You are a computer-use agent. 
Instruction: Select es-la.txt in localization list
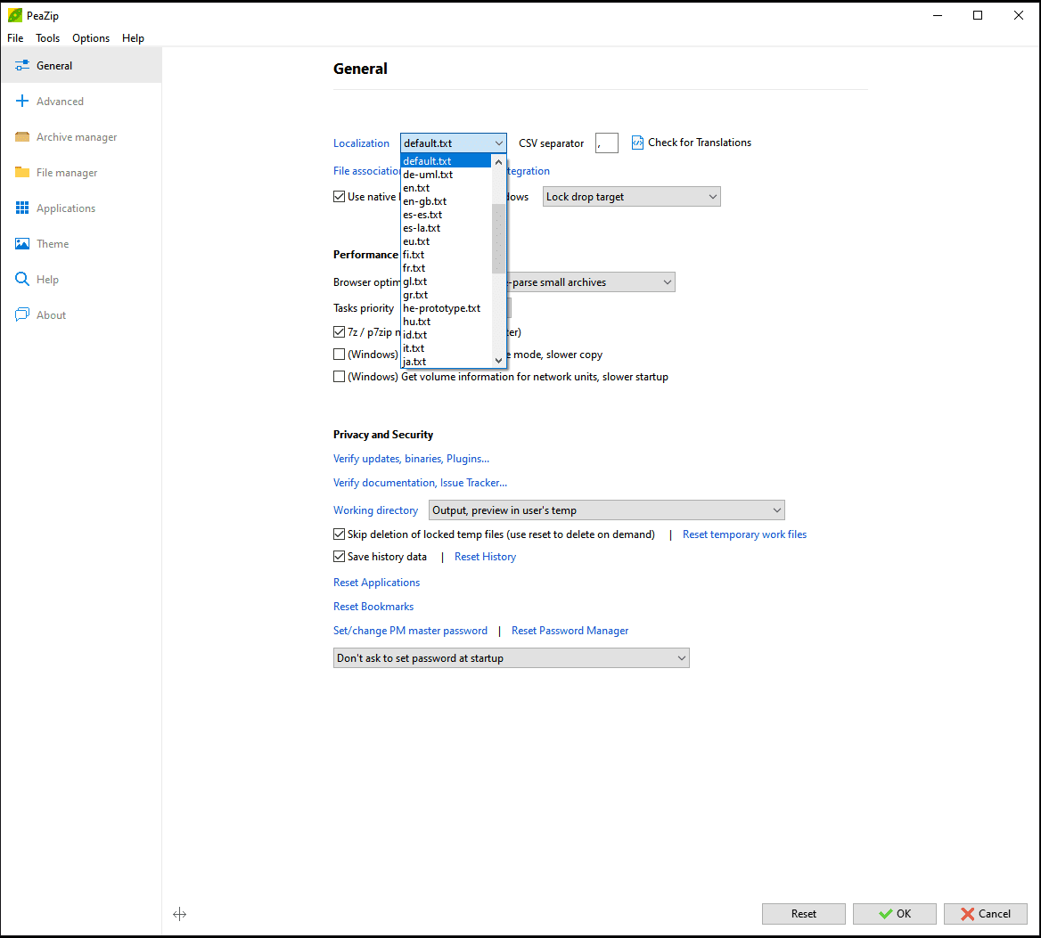coord(447,227)
